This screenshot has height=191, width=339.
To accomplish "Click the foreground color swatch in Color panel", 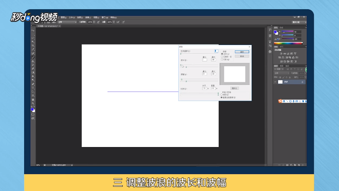I will tap(275, 32).
